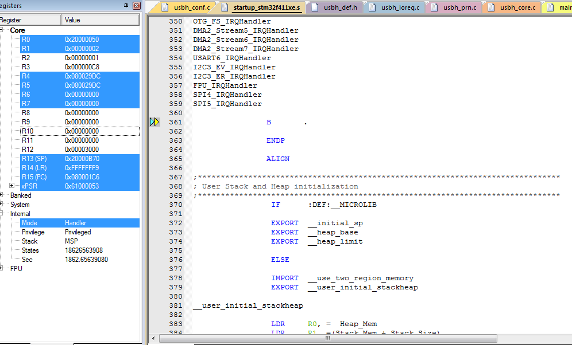572x345 pixels.
Task: Select register R5 row
Action: point(79,85)
